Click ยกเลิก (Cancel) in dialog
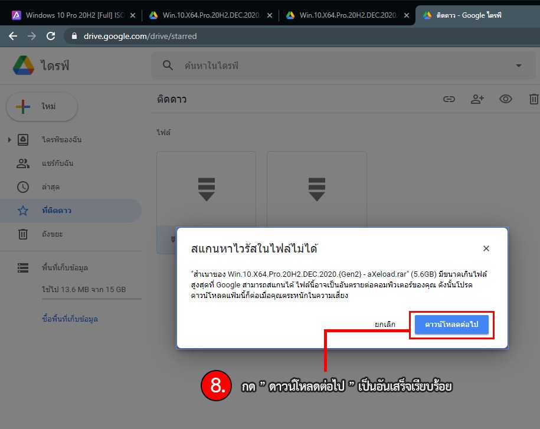 385,325
